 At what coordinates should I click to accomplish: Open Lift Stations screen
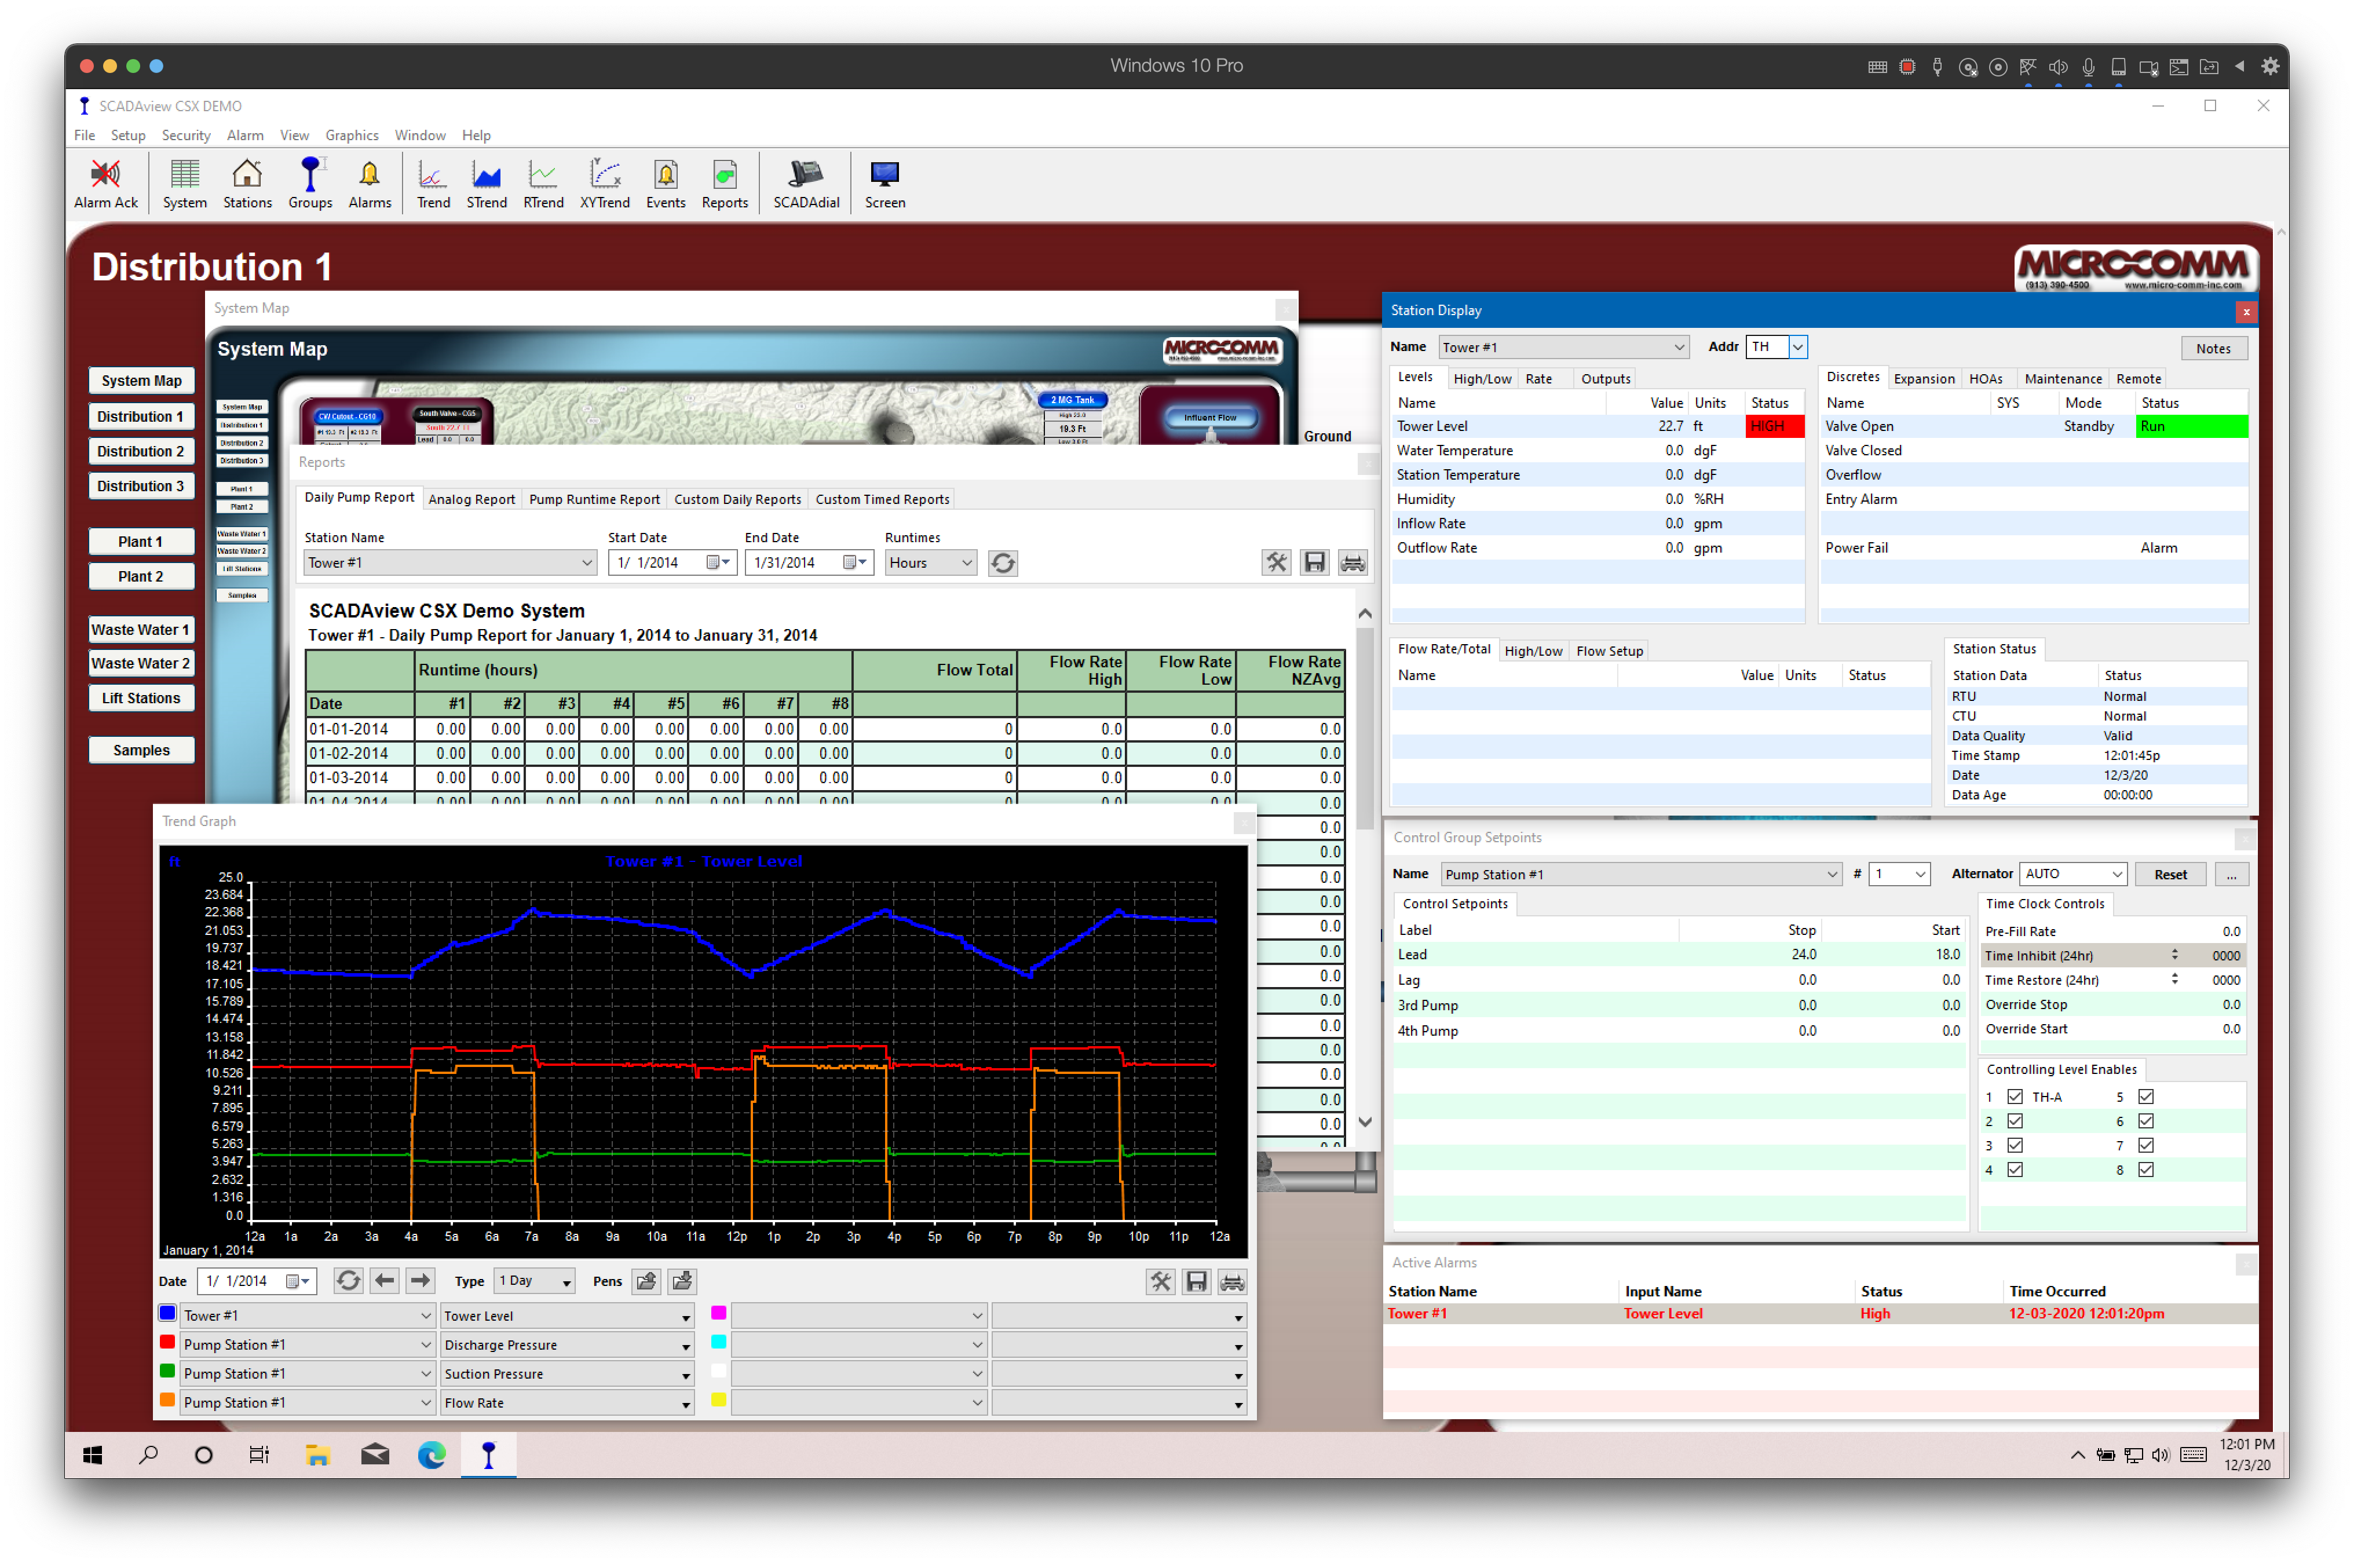pos(141,698)
